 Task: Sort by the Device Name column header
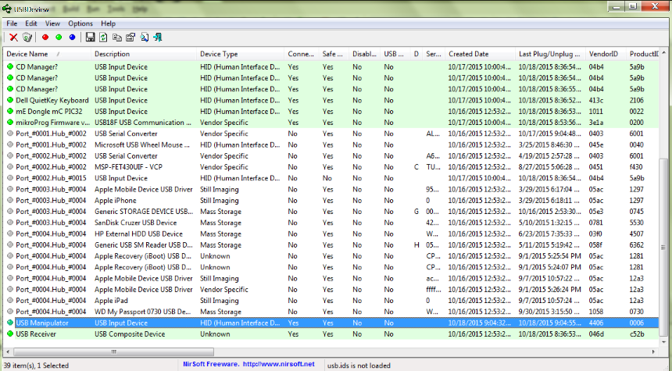pos(47,54)
